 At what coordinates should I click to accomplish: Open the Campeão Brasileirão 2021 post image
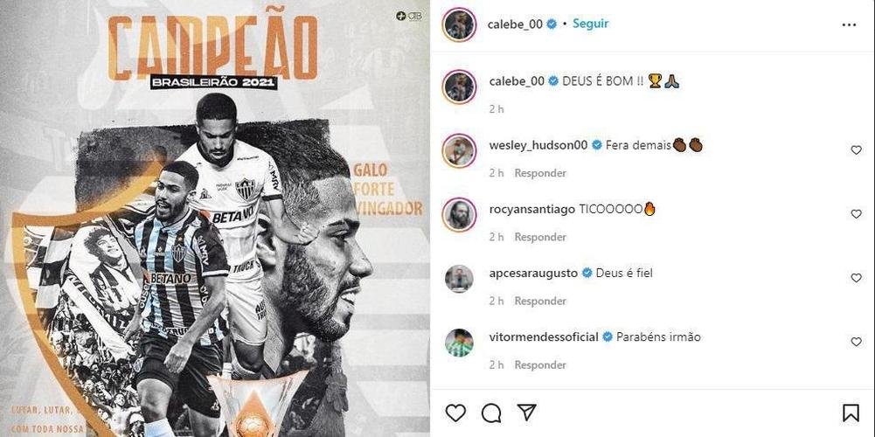point(215,218)
